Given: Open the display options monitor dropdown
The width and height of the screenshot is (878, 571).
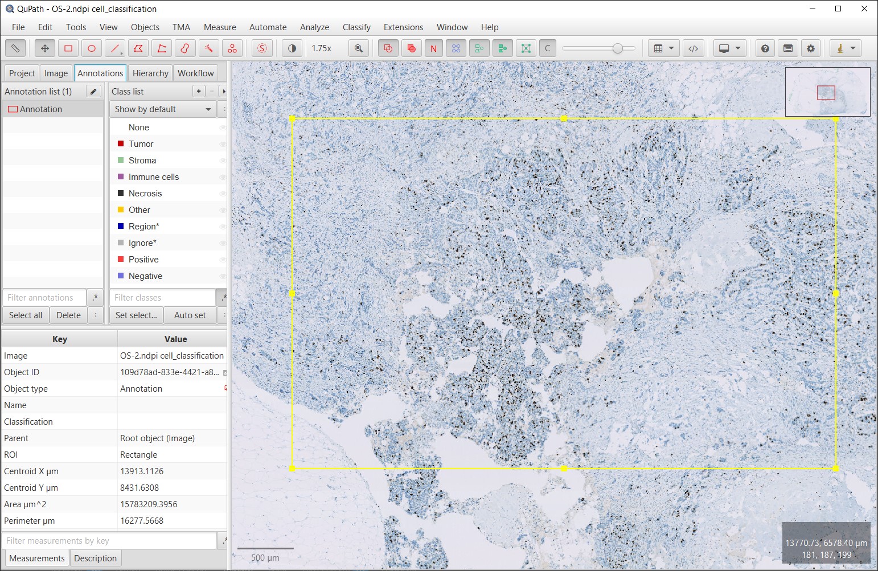Looking at the screenshot, I should (729, 48).
